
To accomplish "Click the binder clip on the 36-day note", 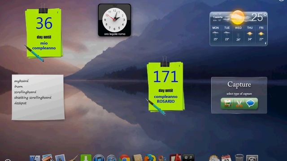I will pos(43,8).
